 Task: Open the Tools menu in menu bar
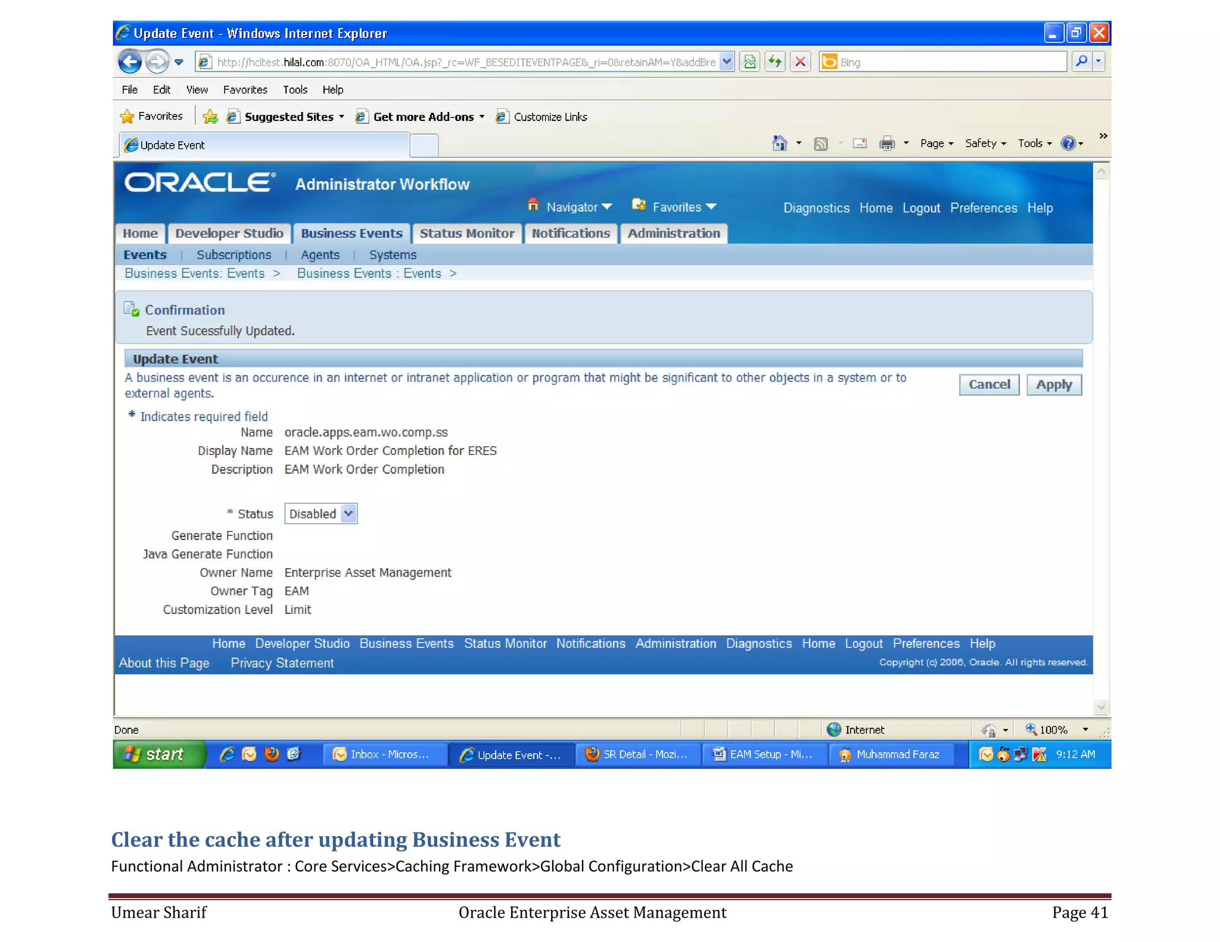click(295, 90)
